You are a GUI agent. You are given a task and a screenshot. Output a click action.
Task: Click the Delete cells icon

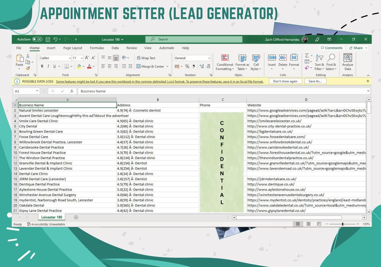283,58
